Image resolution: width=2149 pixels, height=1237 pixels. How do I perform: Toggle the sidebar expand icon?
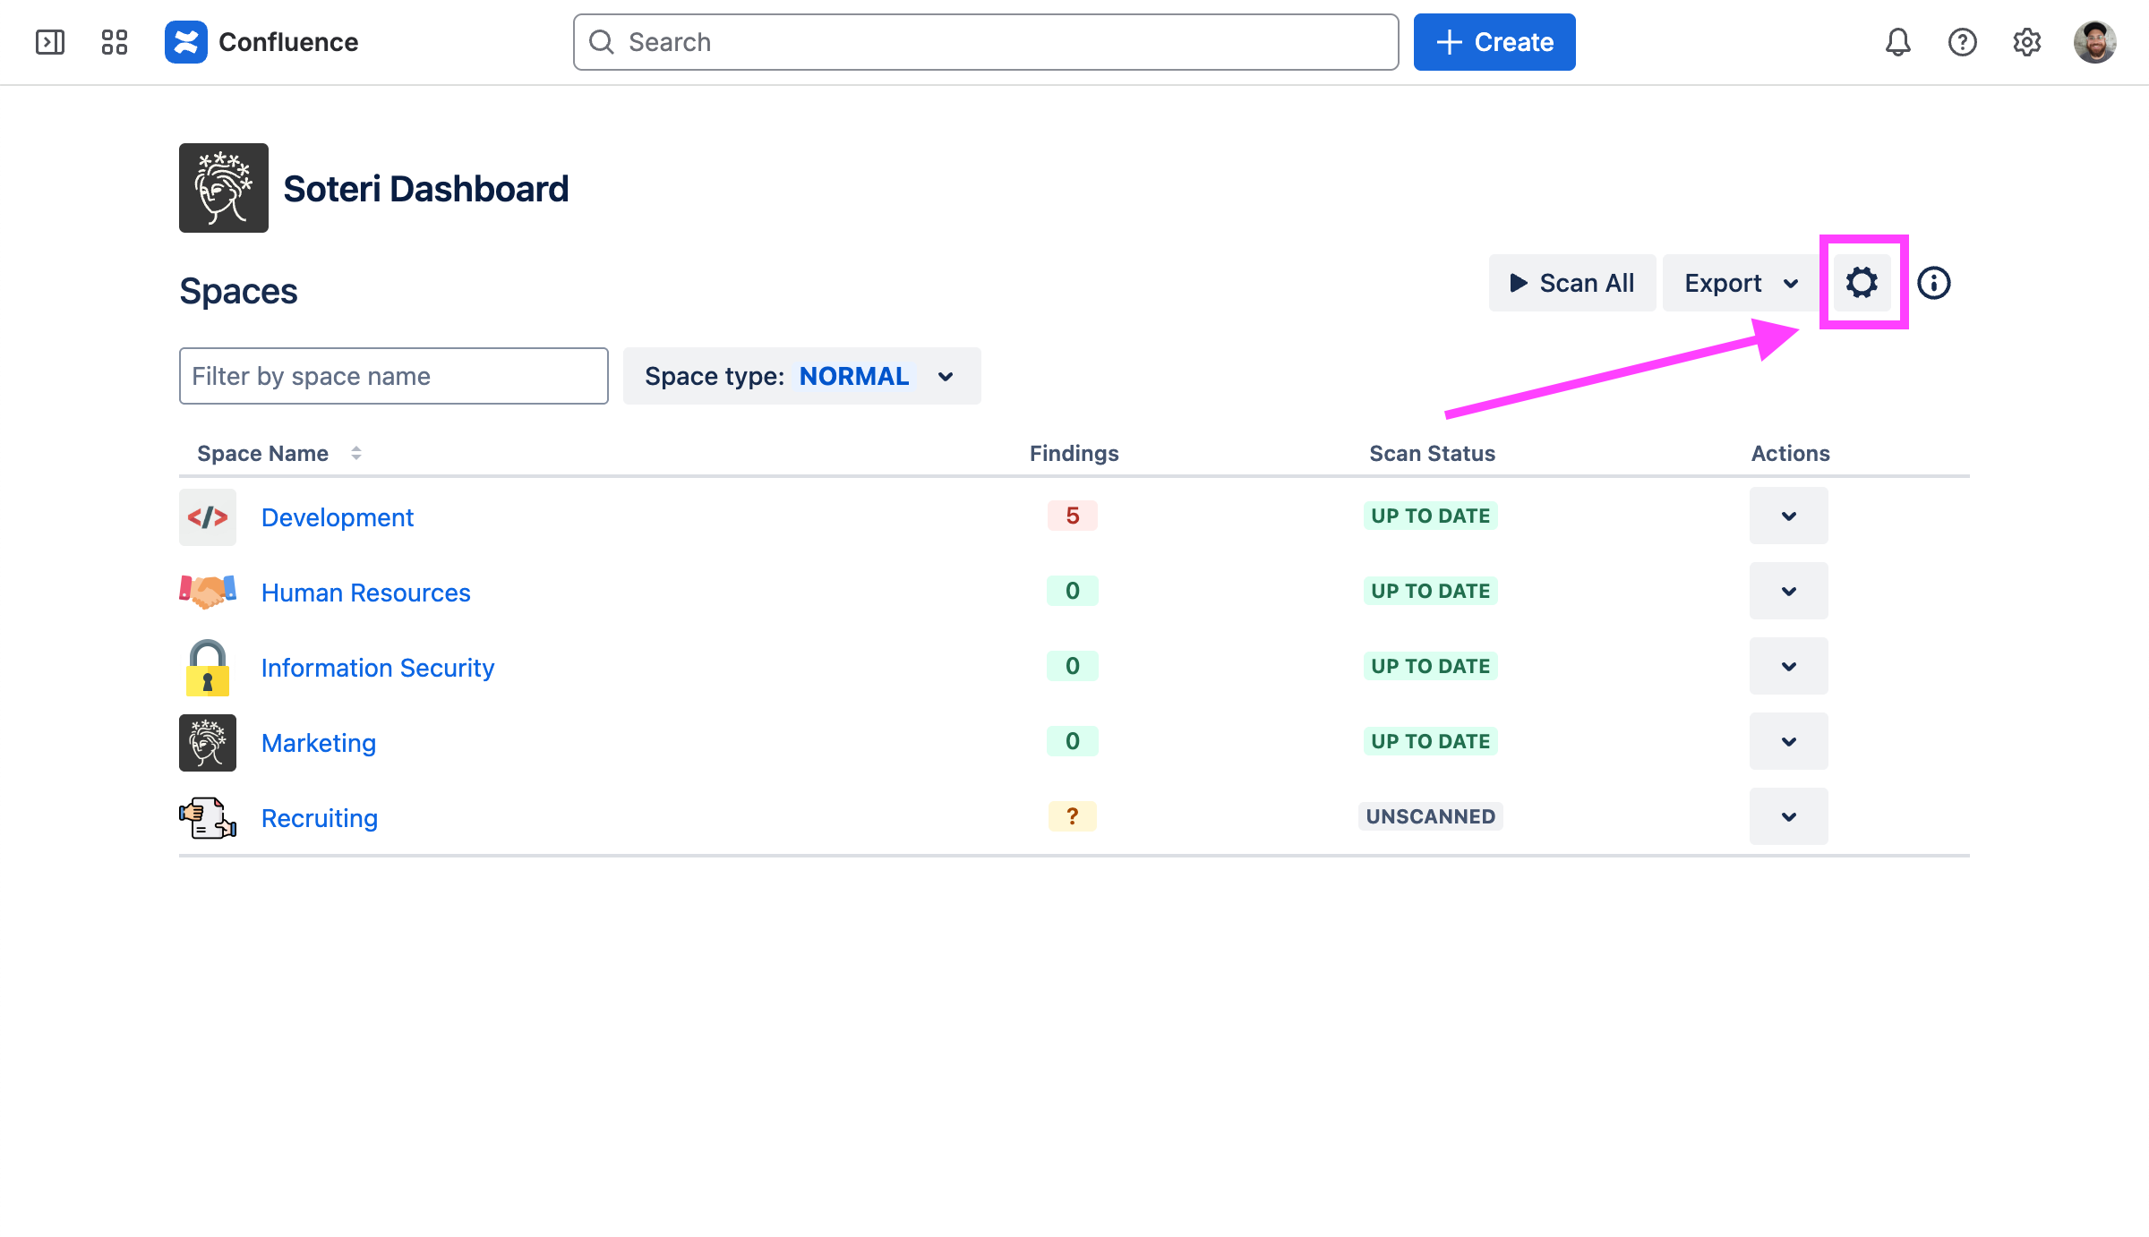tap(50, 42)
